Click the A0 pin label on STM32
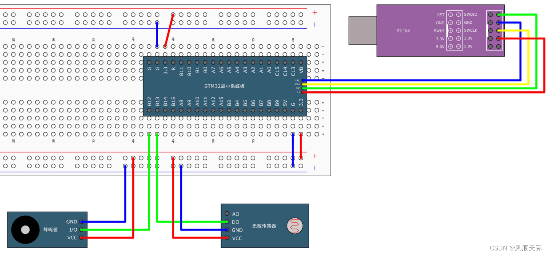Screen dimensions: 548x255 pyautogui.click(x=269, y=70)
